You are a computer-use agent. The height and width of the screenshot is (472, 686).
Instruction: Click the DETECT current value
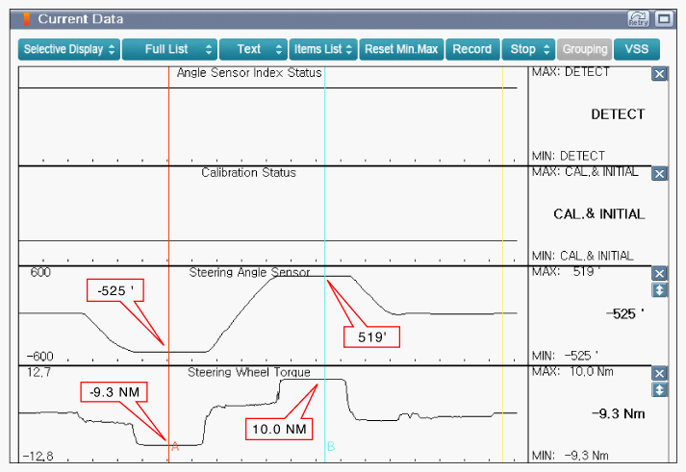coord(618,114)
